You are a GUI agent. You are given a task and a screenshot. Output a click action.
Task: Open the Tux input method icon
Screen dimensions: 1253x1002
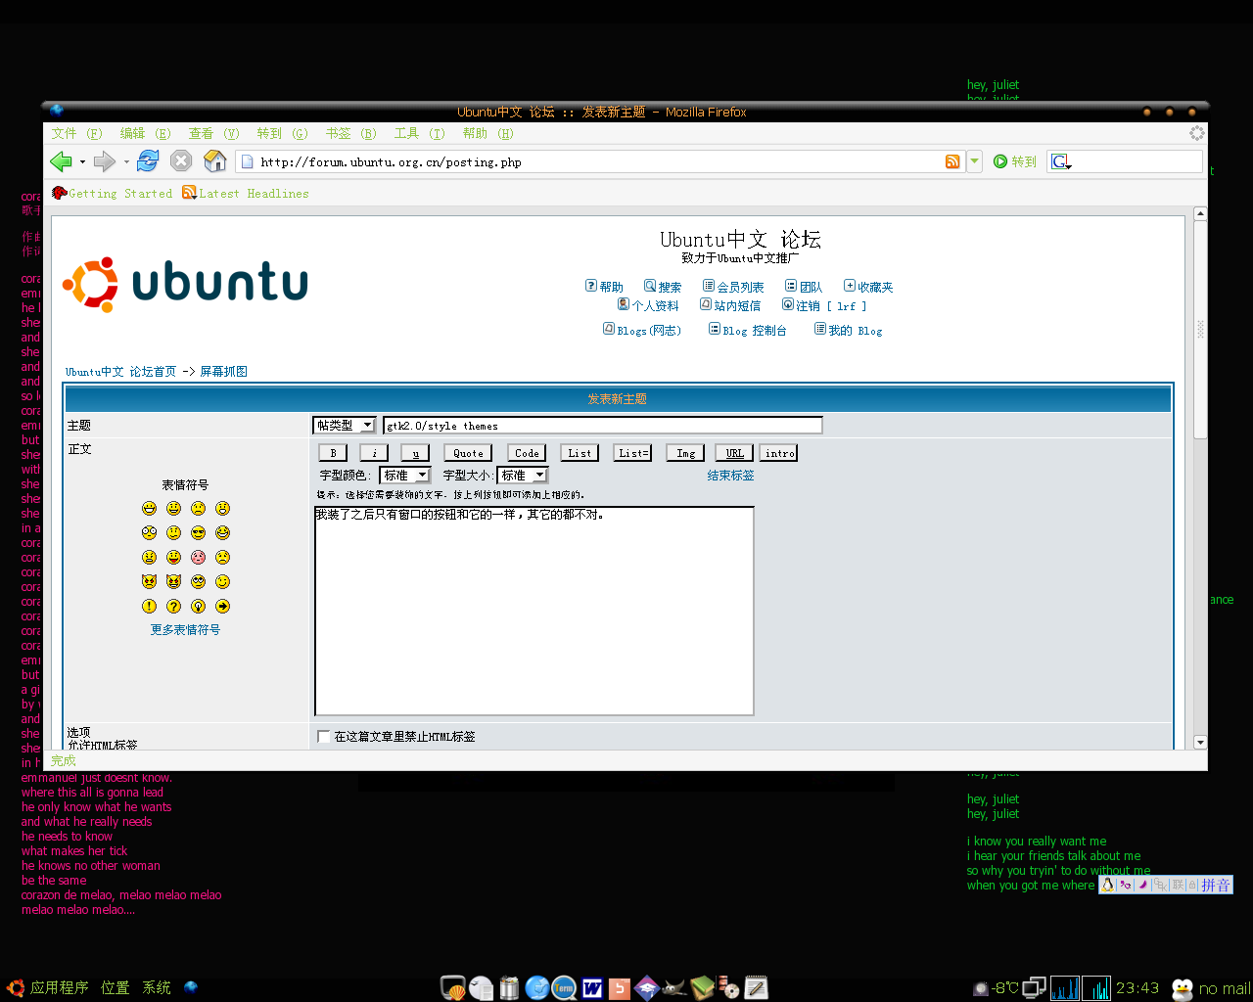pos(1107,885)
